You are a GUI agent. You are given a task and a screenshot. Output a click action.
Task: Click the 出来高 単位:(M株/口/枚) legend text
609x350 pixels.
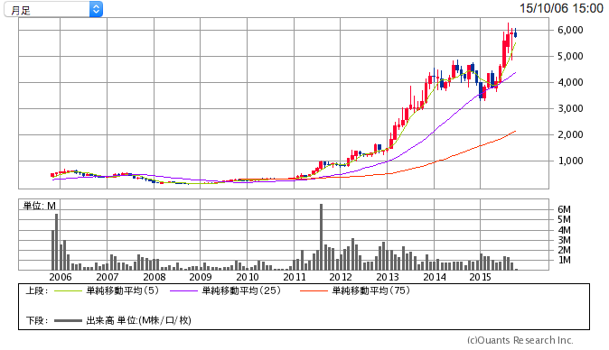(x=138, y=320)
